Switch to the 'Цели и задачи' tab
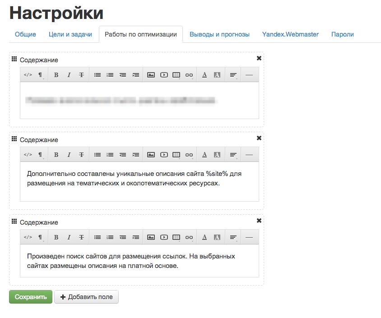This screenshot has height=318, width=381. (x=70, y=34)
